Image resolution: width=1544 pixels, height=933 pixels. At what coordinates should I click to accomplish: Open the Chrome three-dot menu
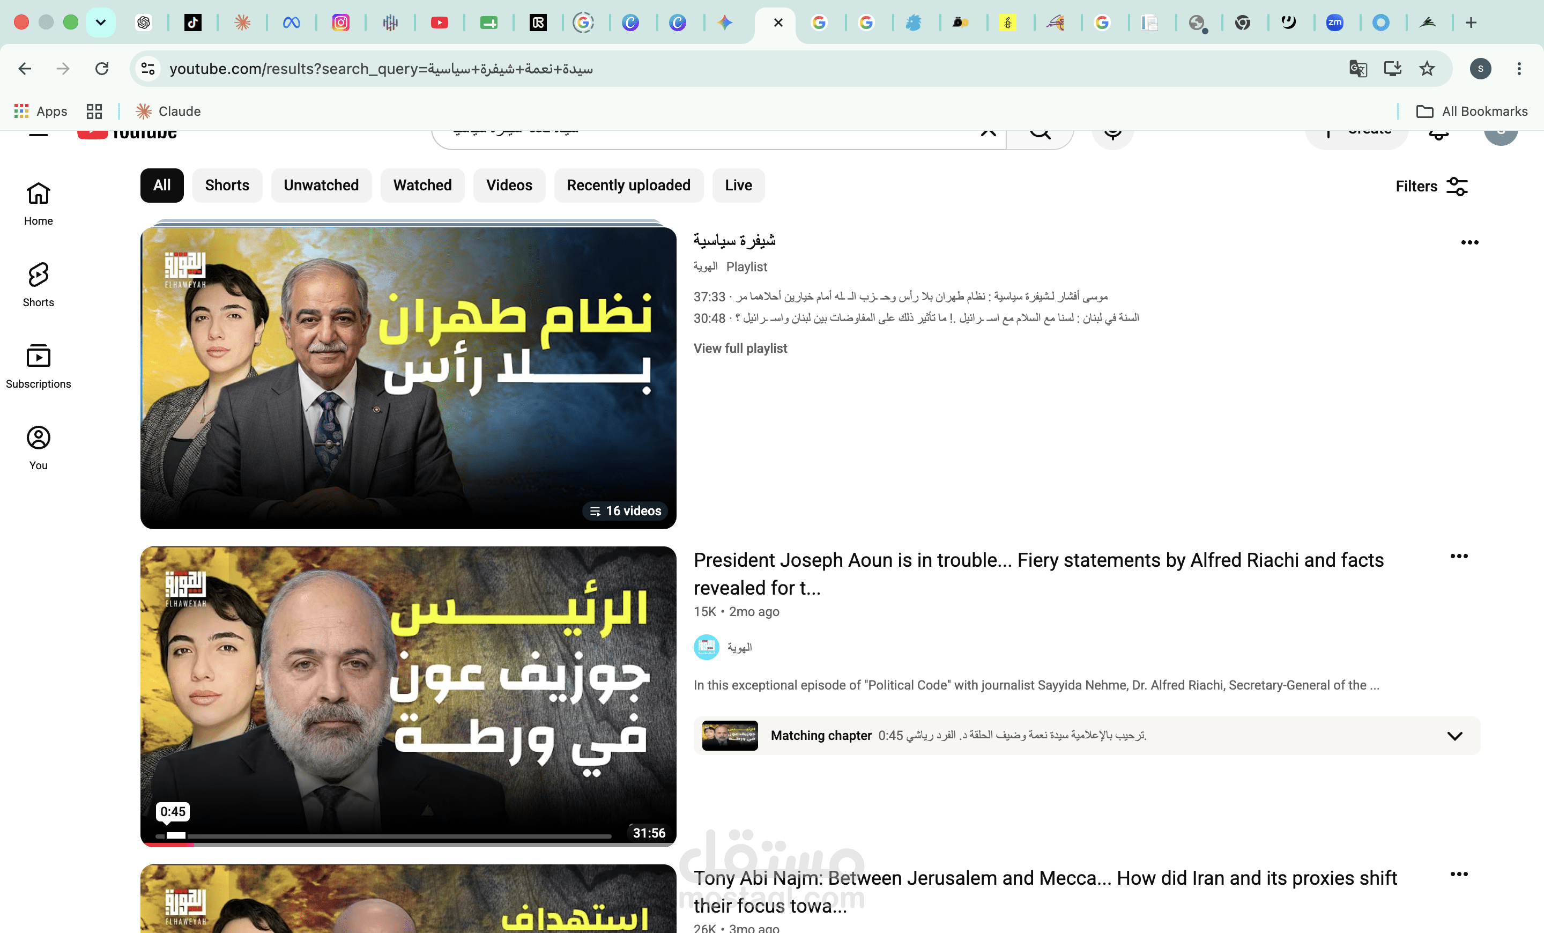coord(1519,68)
